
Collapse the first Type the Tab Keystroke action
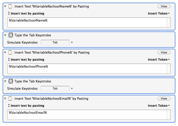click(x=5, y=35)
